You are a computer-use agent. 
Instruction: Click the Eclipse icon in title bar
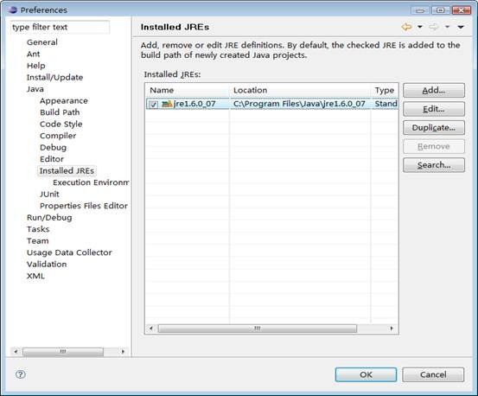pyautogui.click(x=13, y=10)
